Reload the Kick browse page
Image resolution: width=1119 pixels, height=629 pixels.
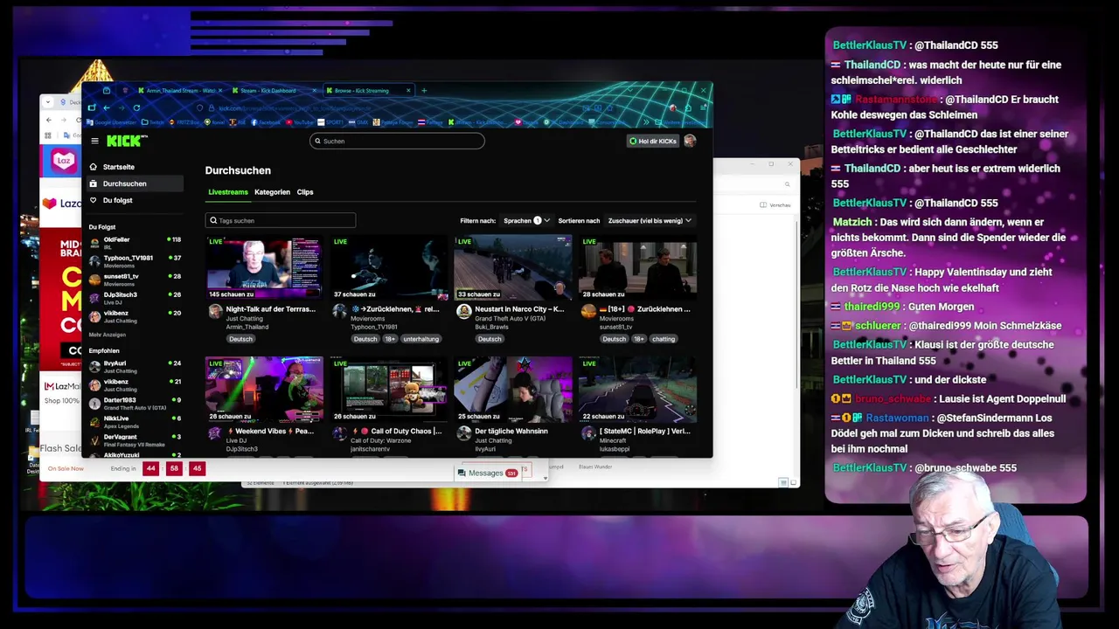coord(136,108)
